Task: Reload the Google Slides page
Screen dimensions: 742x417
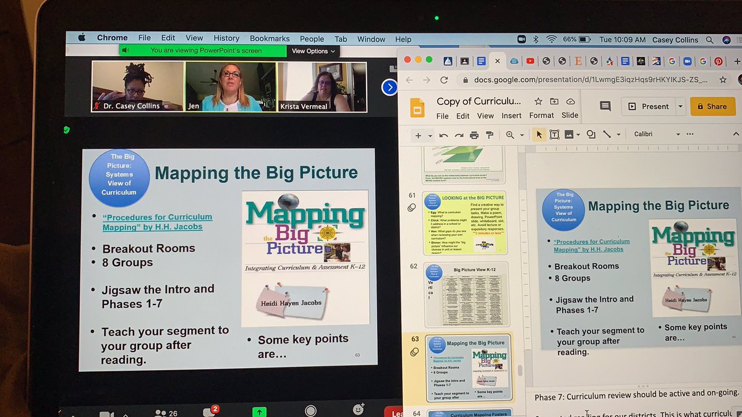Action: tap(443, 80)
